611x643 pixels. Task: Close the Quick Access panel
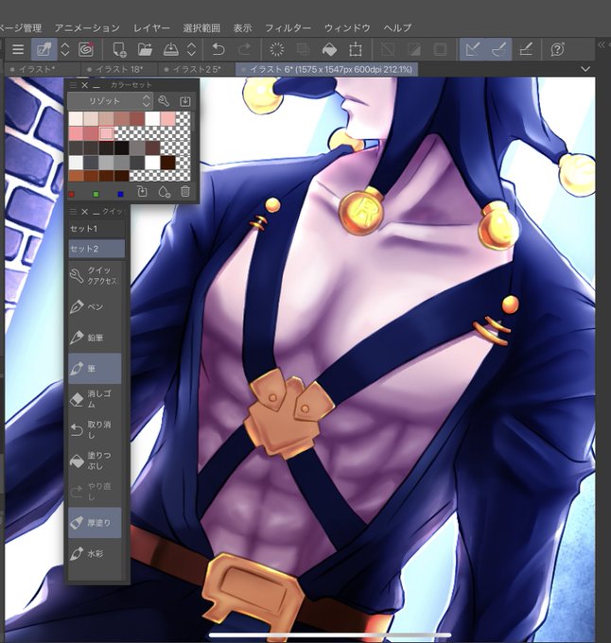84,212
